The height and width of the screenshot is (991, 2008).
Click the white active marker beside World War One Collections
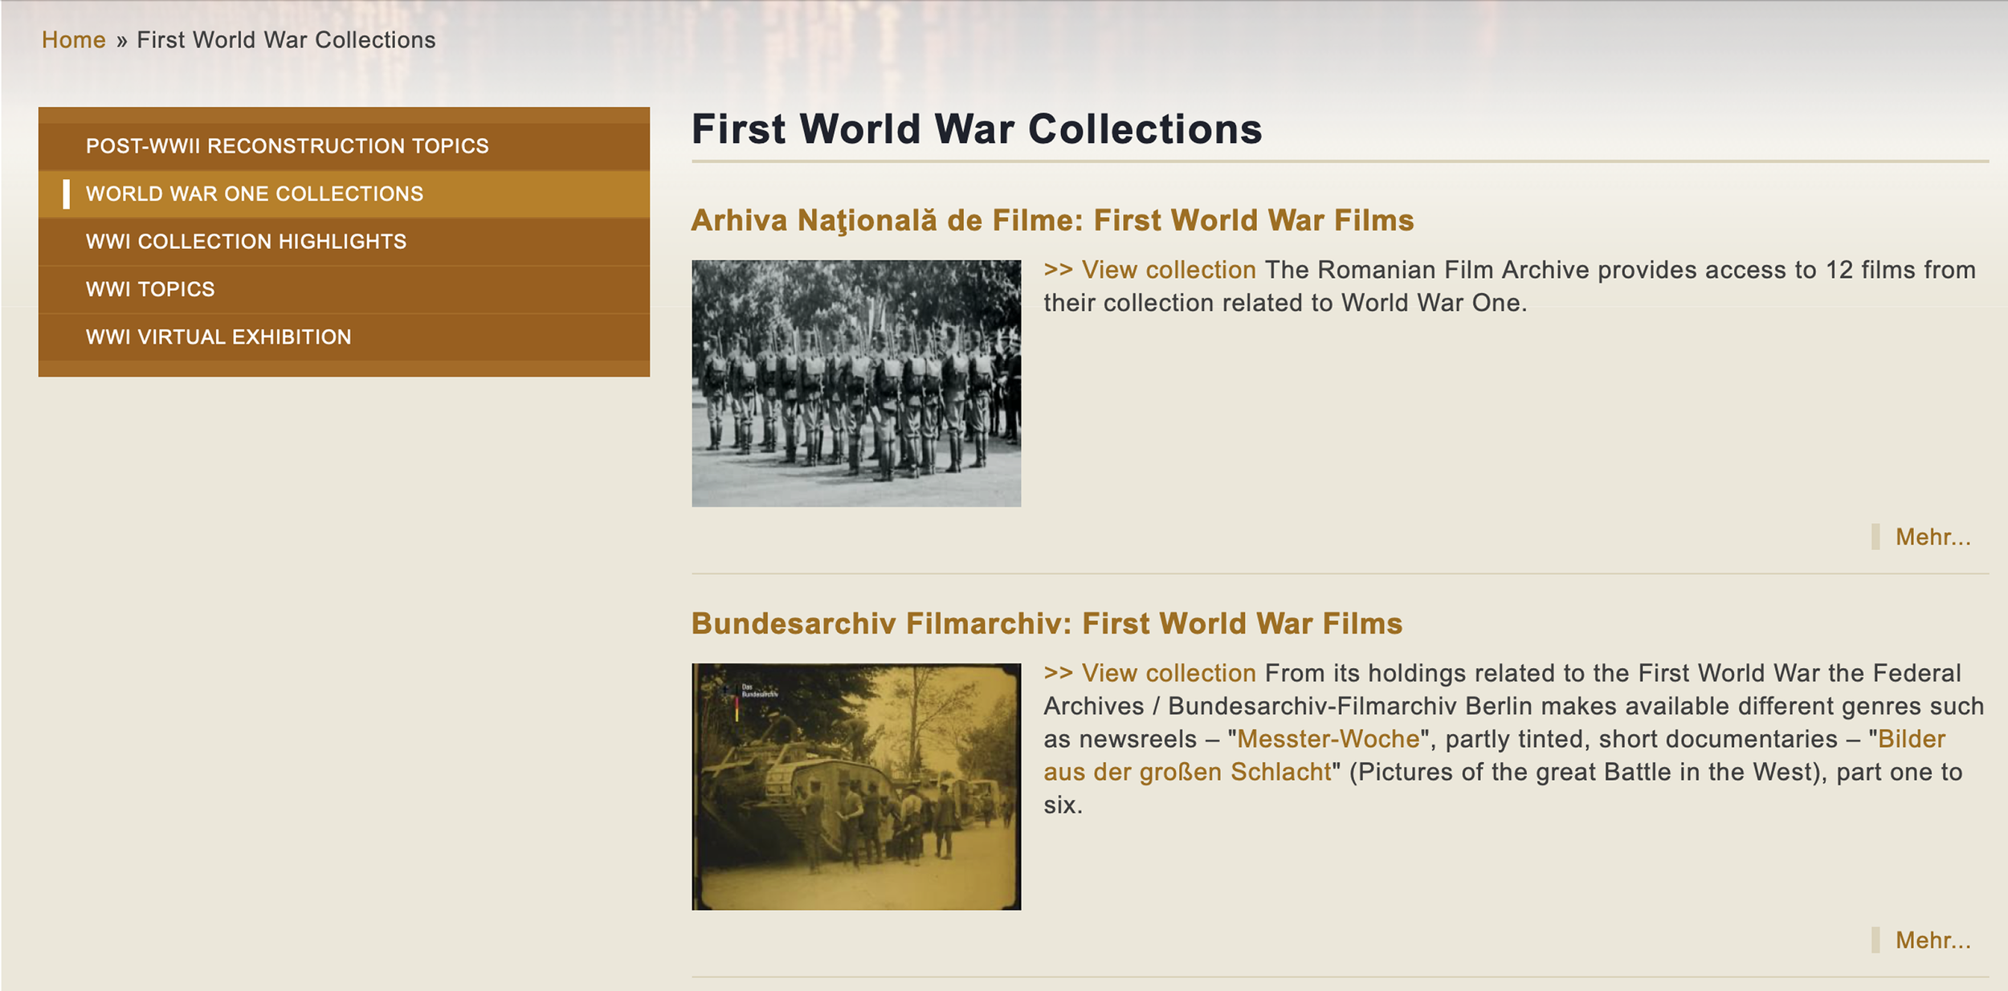click(x=67, y=194)
